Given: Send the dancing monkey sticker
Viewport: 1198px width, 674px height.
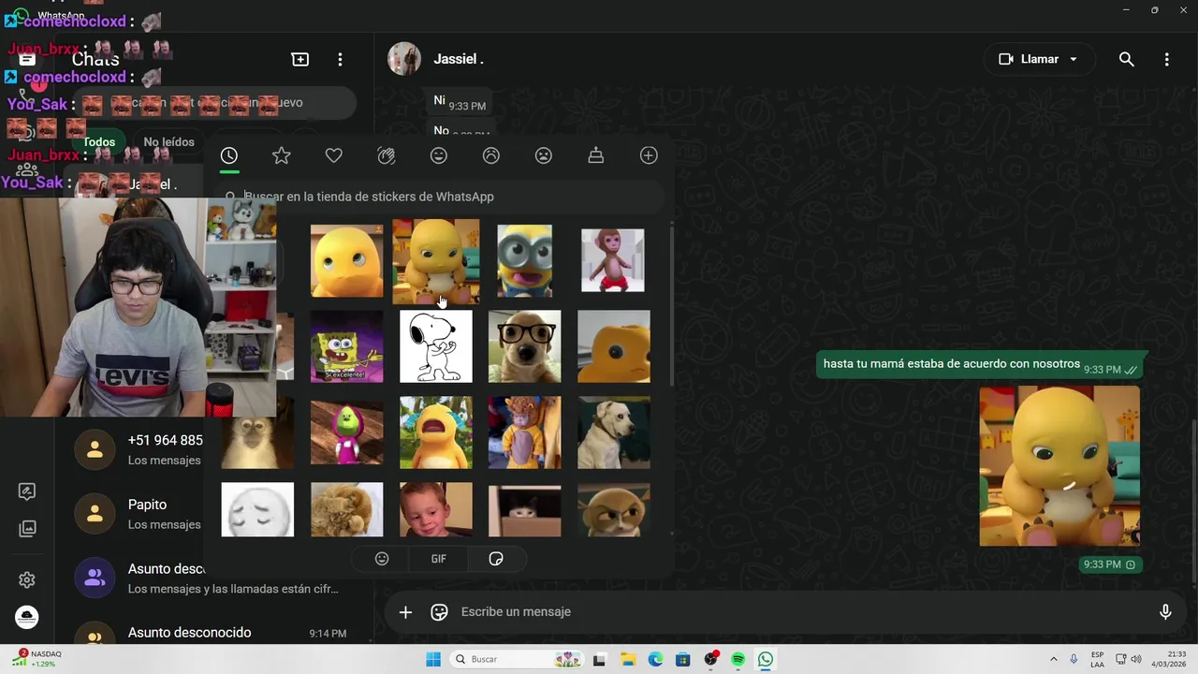Looking at the screenshot, I should [x=613, y=260].
